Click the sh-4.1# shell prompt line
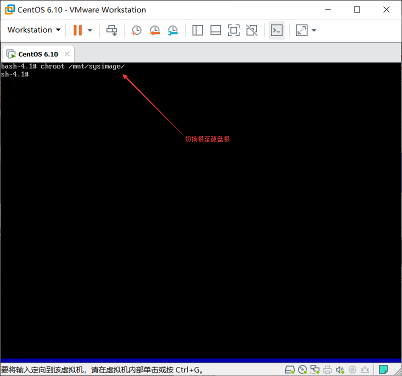The width and height of the screenshot is (402, 376). pos(15,74)
